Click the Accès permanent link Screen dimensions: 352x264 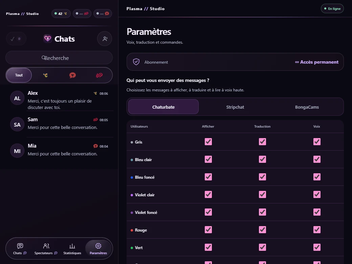coord(316,62)
